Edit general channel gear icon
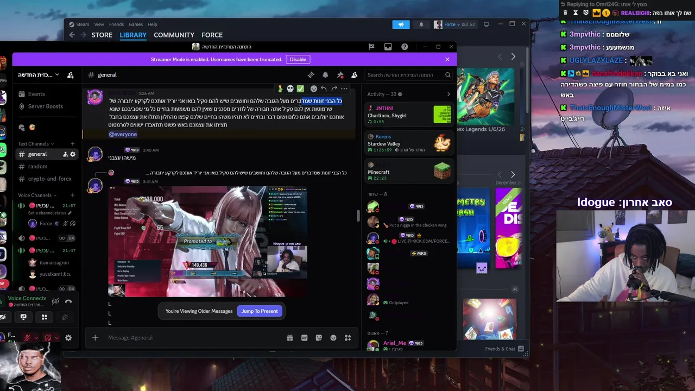695x391 pixels. pyautogui.click(x=73, y=155)
